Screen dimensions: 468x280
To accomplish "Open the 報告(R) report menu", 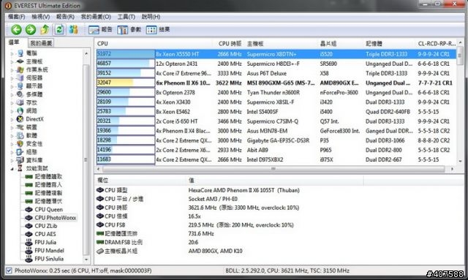I will pos(65,17).
